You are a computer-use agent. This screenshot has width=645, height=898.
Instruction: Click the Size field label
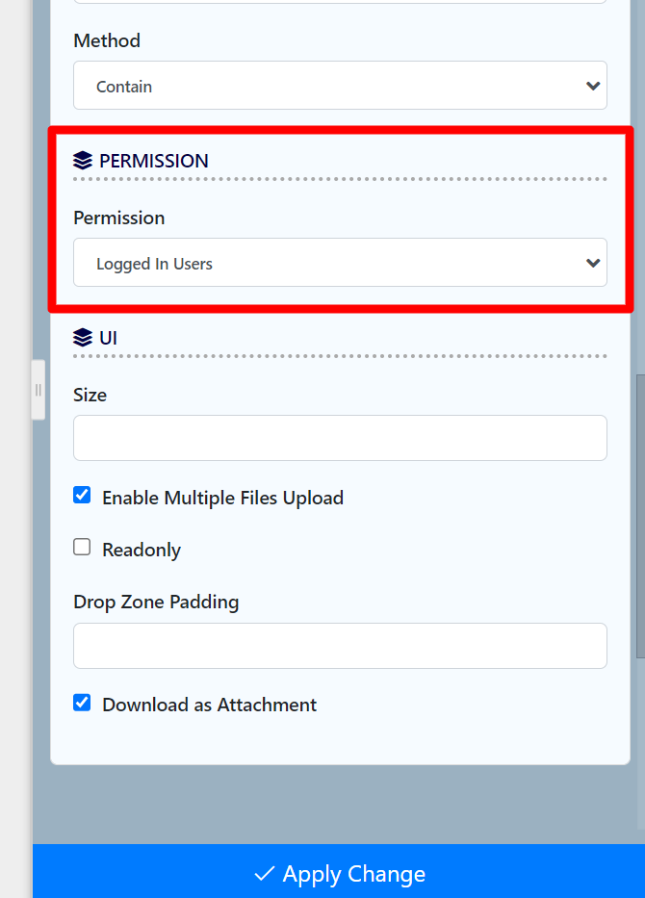coord(90,395)
